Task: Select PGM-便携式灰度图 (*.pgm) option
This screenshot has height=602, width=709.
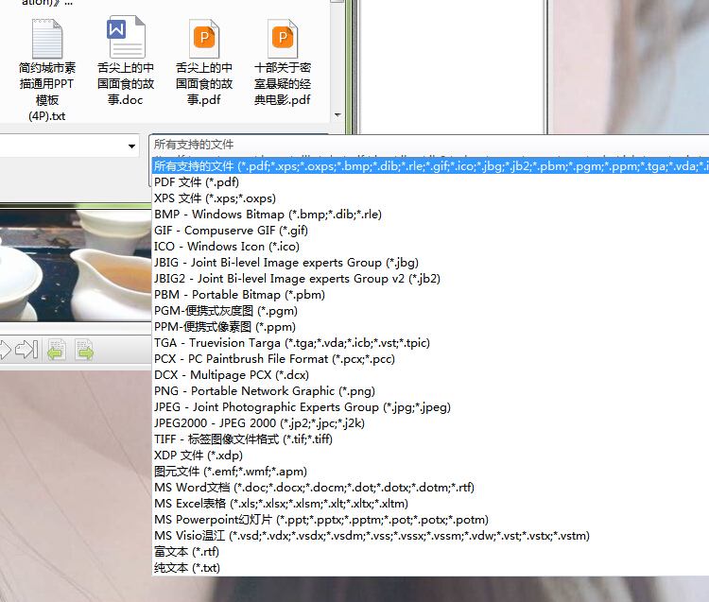Action: point(430,311)
